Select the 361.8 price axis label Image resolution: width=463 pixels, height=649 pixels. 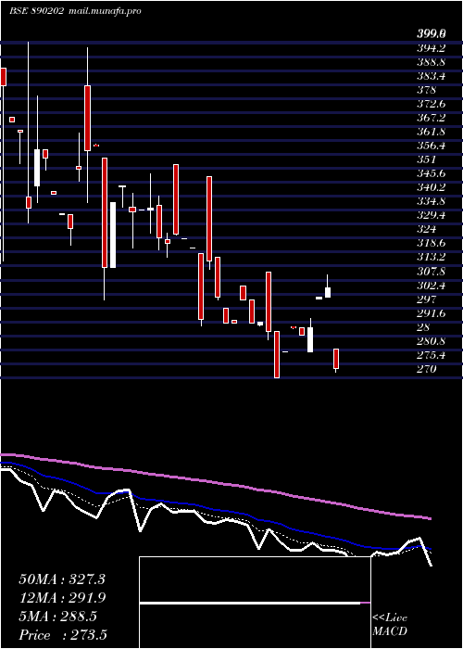431,132
